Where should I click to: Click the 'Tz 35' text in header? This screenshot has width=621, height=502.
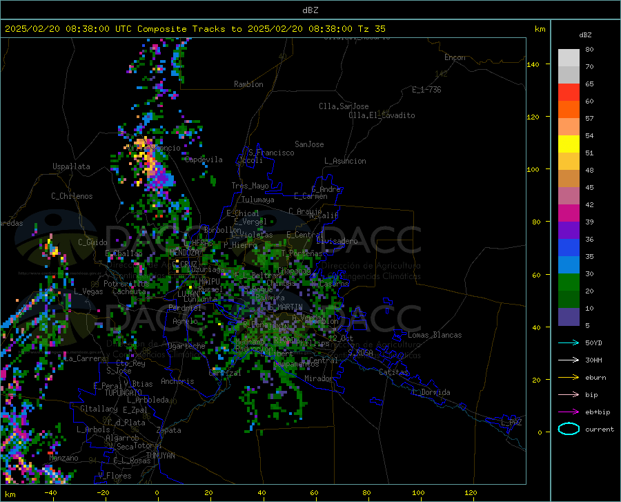371,29
